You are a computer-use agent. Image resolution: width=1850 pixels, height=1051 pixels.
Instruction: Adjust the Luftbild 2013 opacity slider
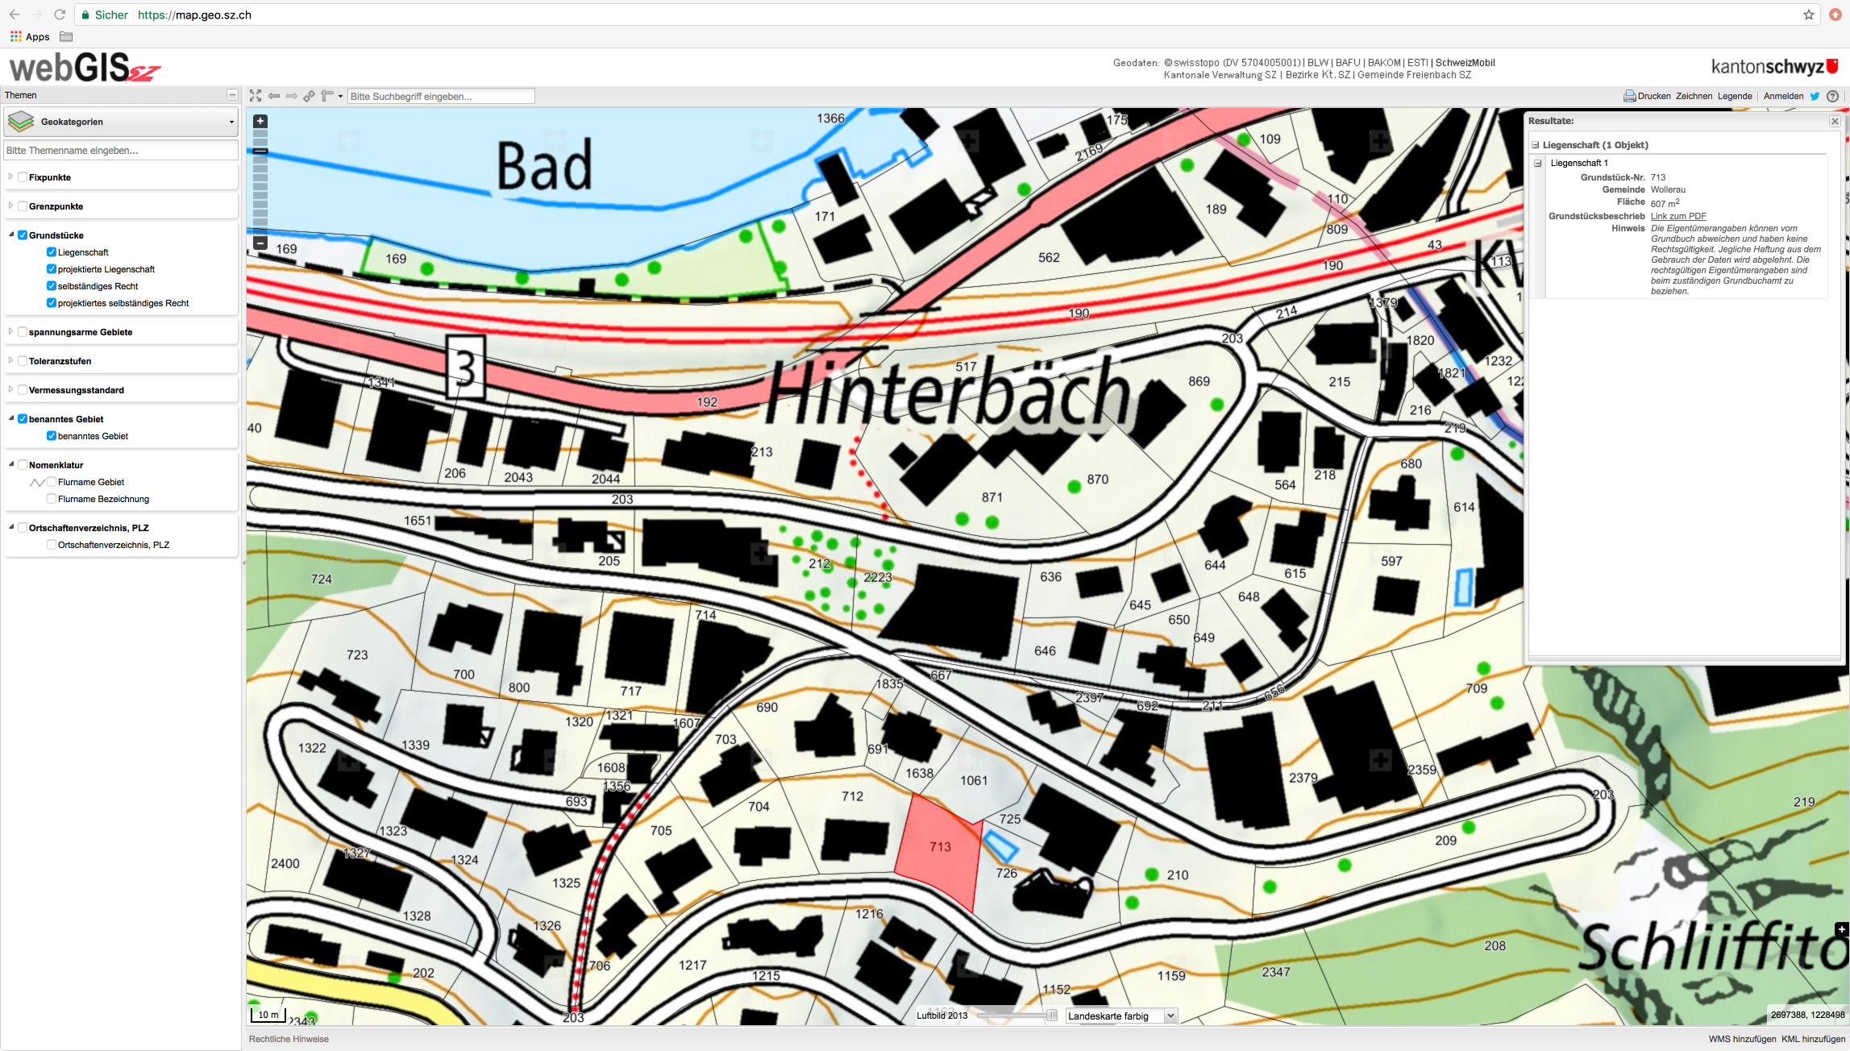coord(1051,1016)
